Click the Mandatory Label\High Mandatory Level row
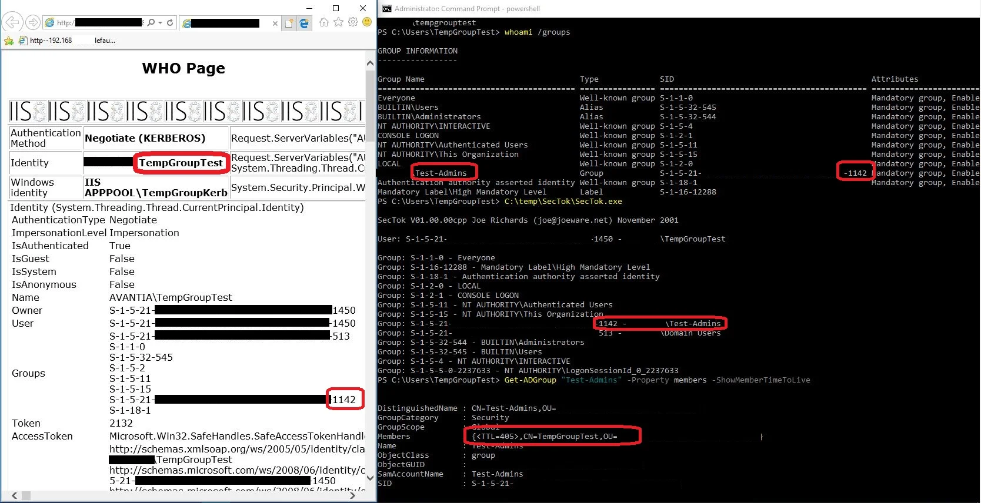Viewport: 981px width, 503px height. click(x=547, y=192)
